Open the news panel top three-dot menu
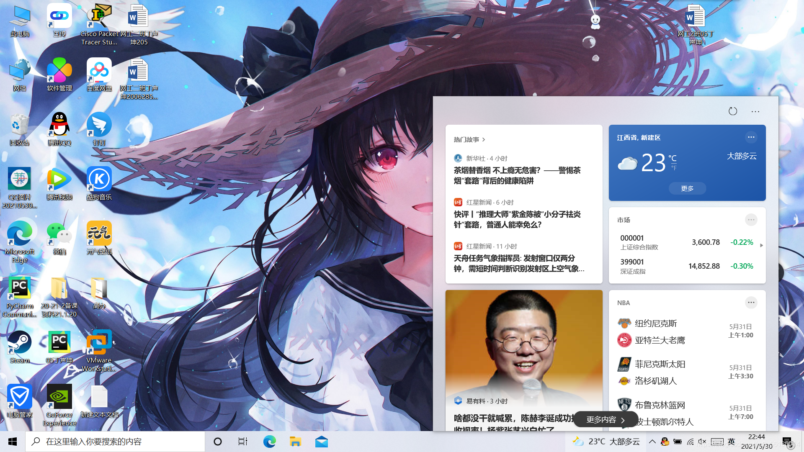804x452 pixels. 755,111
